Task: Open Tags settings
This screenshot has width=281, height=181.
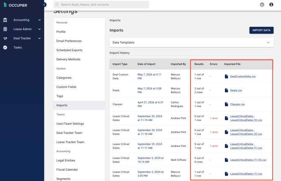Action: [x=60, y=96]
